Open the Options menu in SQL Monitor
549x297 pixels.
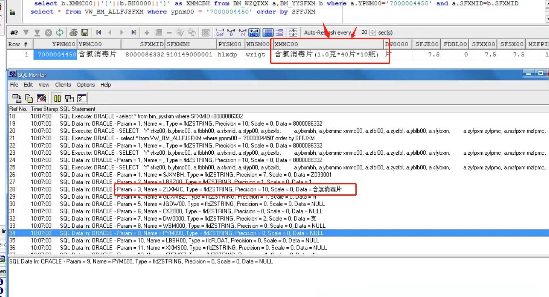coord(86,85)
